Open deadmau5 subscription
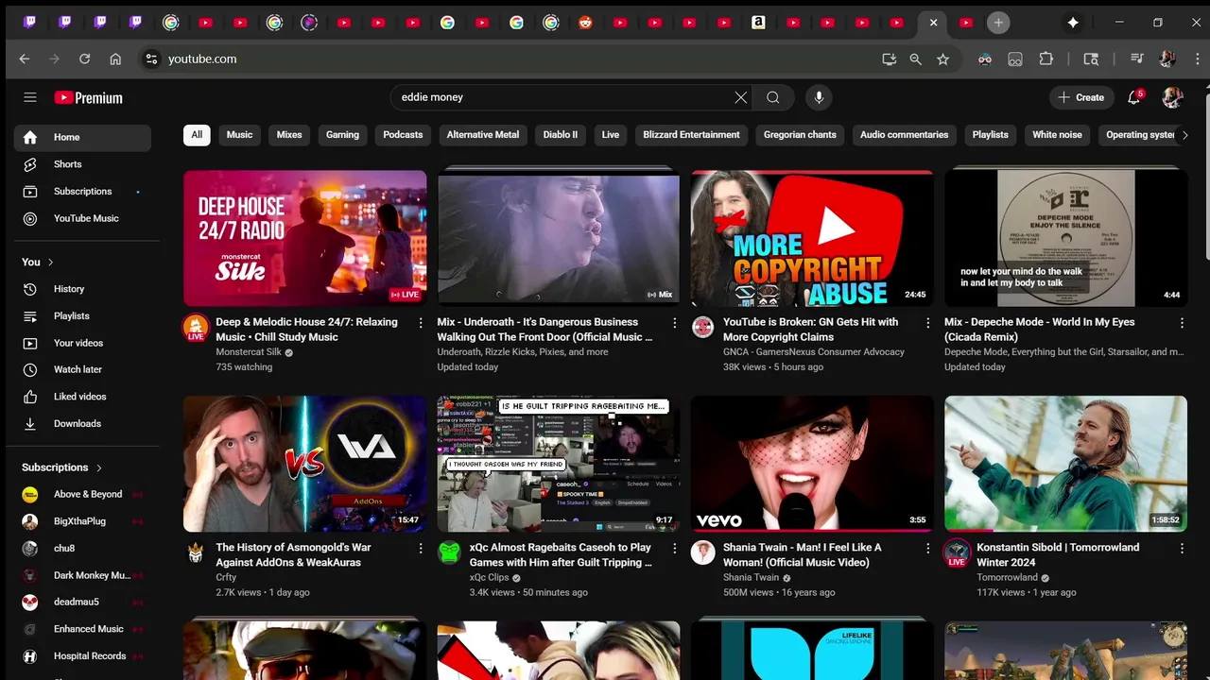Image resolution: width=1210 pixels, height=680 pixels. point(82,602)
